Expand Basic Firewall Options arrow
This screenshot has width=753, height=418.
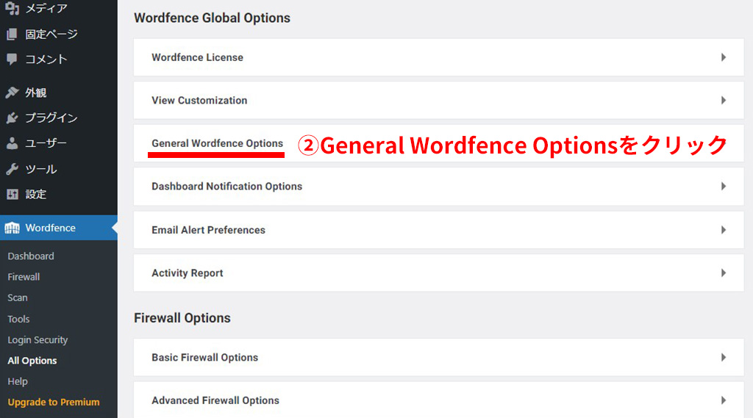point(724,358)
